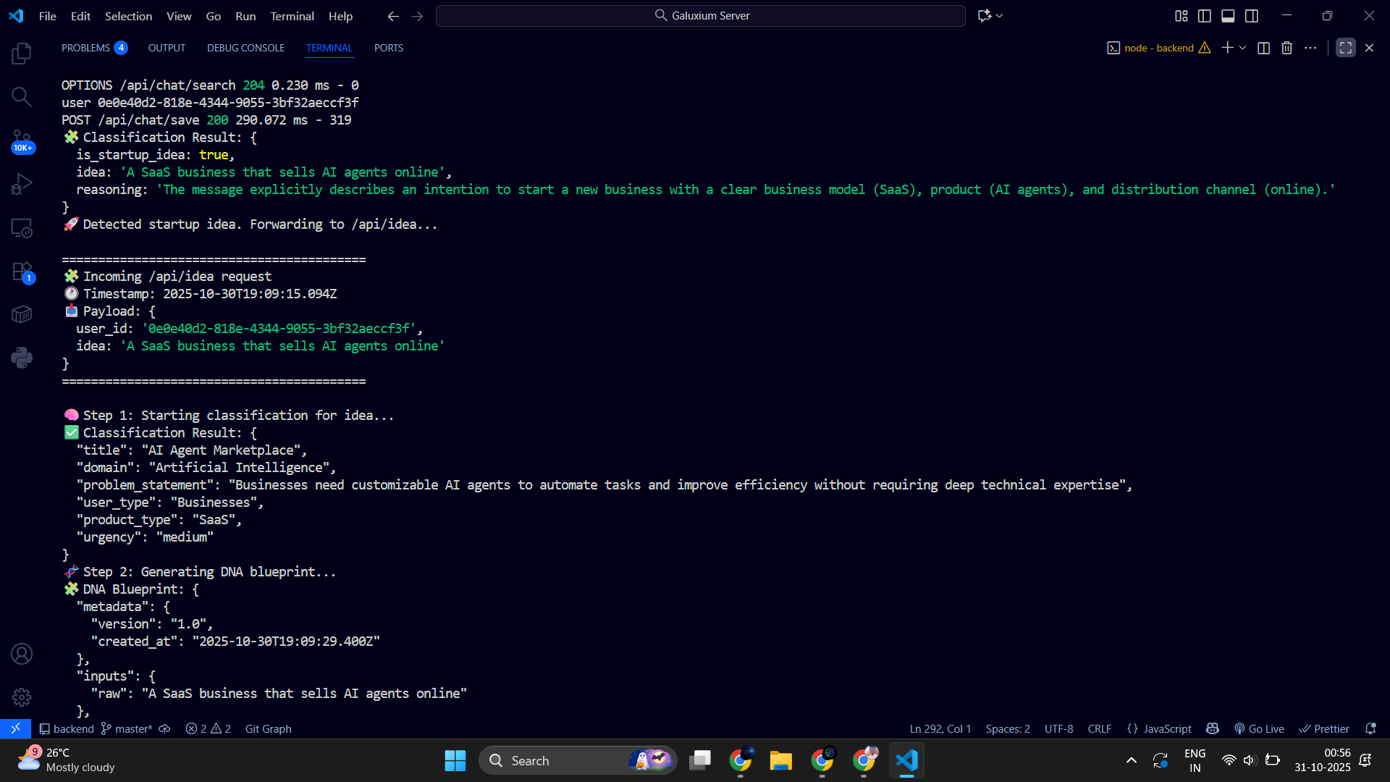Open the Explorer view in activity bar
This screenshot has height=782, width=1390.
(x=22, y=53)
